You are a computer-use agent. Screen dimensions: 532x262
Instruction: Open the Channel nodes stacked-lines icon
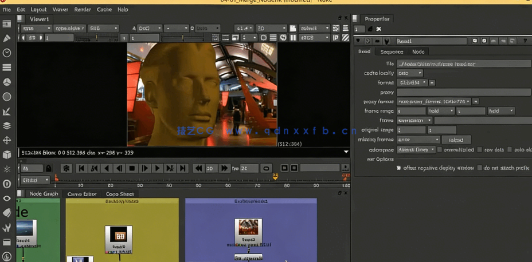click(x=7, y=68)
